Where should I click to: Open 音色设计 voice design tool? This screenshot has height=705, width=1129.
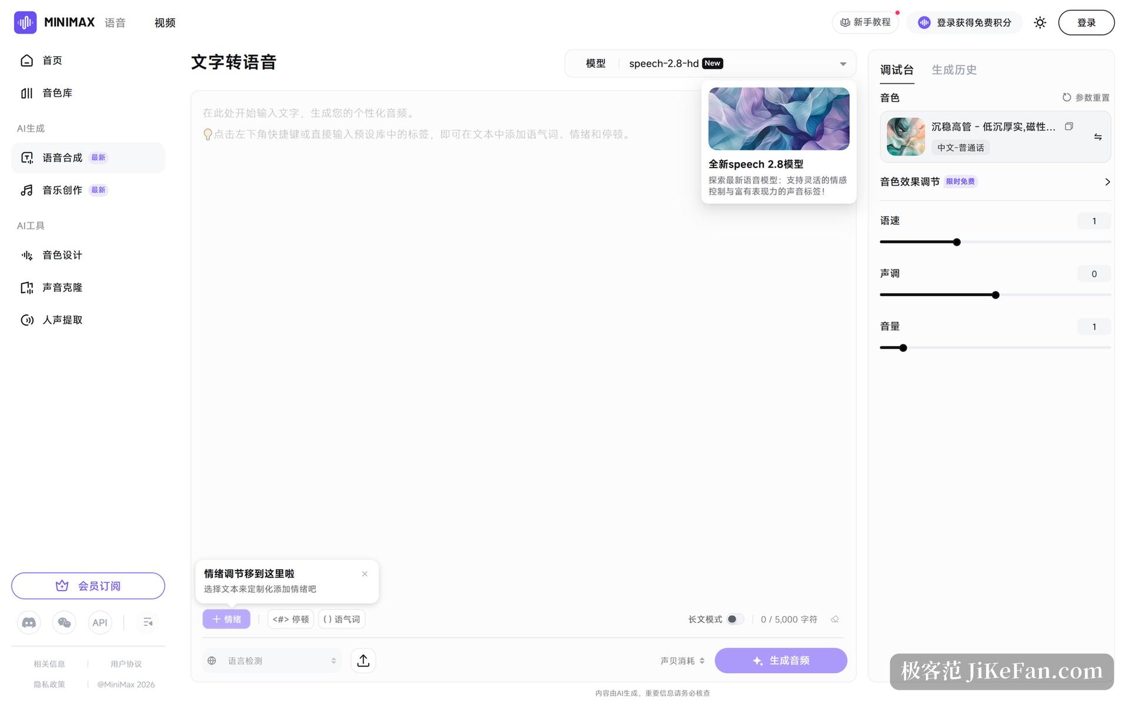[x=88, y=255]
